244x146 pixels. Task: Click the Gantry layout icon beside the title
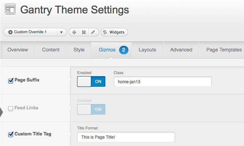coord(10,10)
